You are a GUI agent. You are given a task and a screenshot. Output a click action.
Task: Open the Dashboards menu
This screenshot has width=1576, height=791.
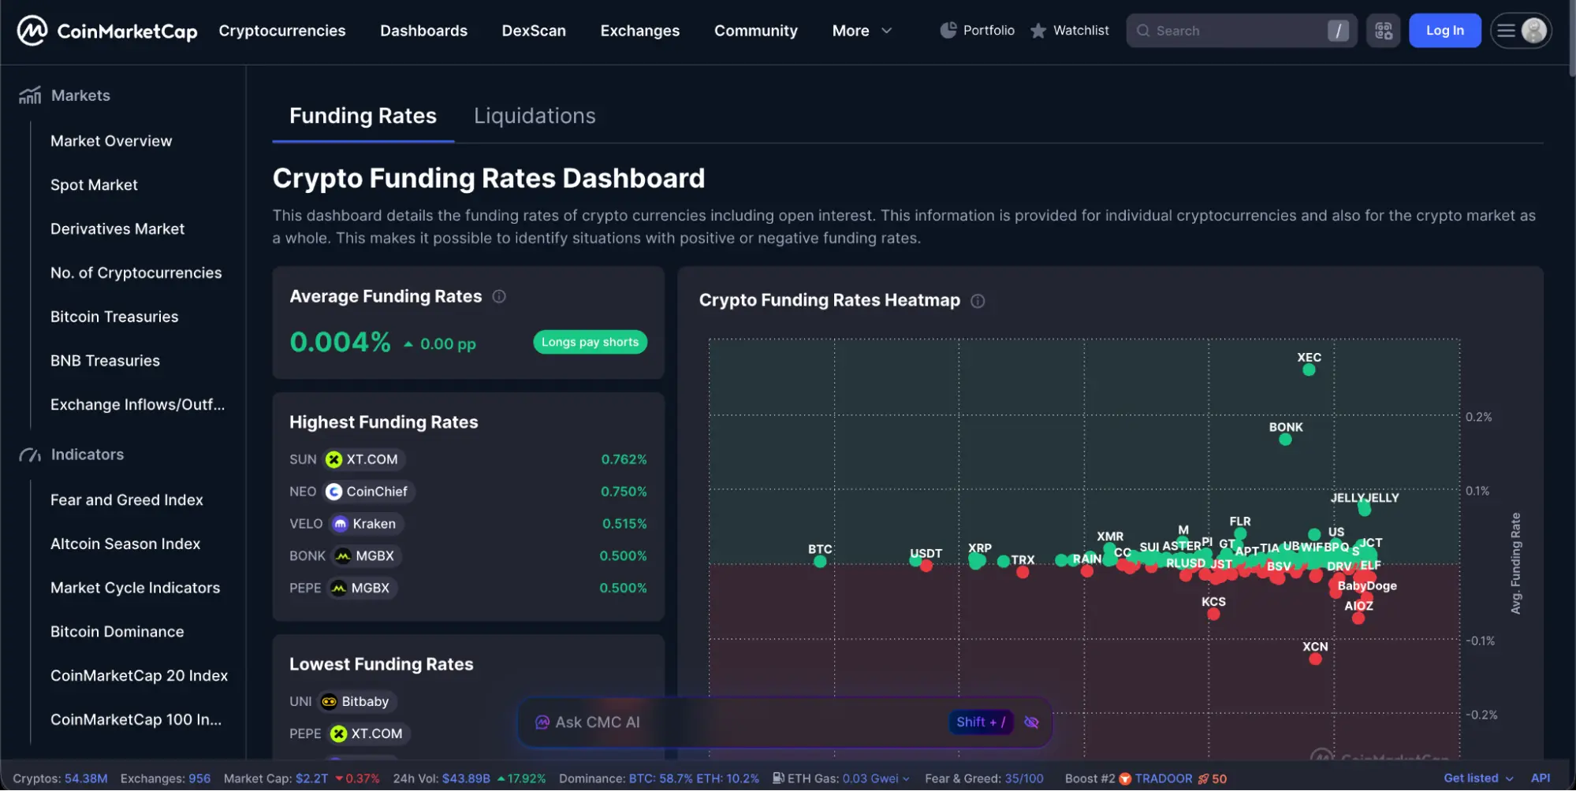[423, 31]
